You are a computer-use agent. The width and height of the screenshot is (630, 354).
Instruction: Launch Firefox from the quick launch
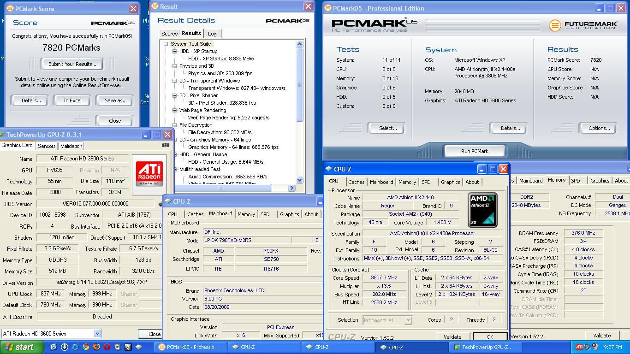pyautogui.click(x=96, y=347)
